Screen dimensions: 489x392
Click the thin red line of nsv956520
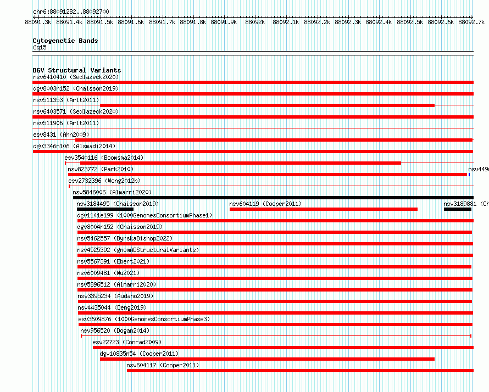(x=276, y=336)
